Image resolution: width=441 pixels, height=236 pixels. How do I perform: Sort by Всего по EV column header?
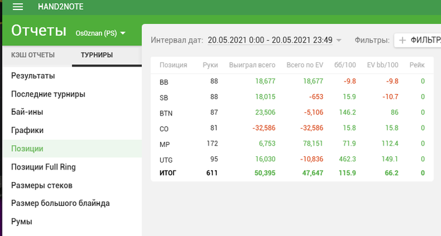coord(305,65)
